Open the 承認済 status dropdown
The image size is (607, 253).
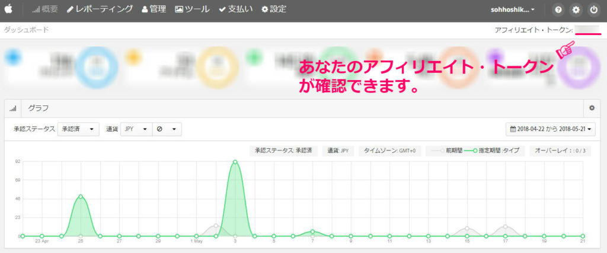pyautogui.click(x=78, y=130)
